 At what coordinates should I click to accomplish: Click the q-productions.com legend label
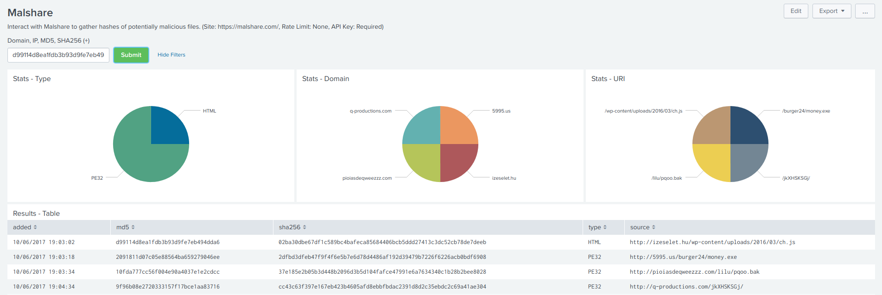[x=371, y=111]
